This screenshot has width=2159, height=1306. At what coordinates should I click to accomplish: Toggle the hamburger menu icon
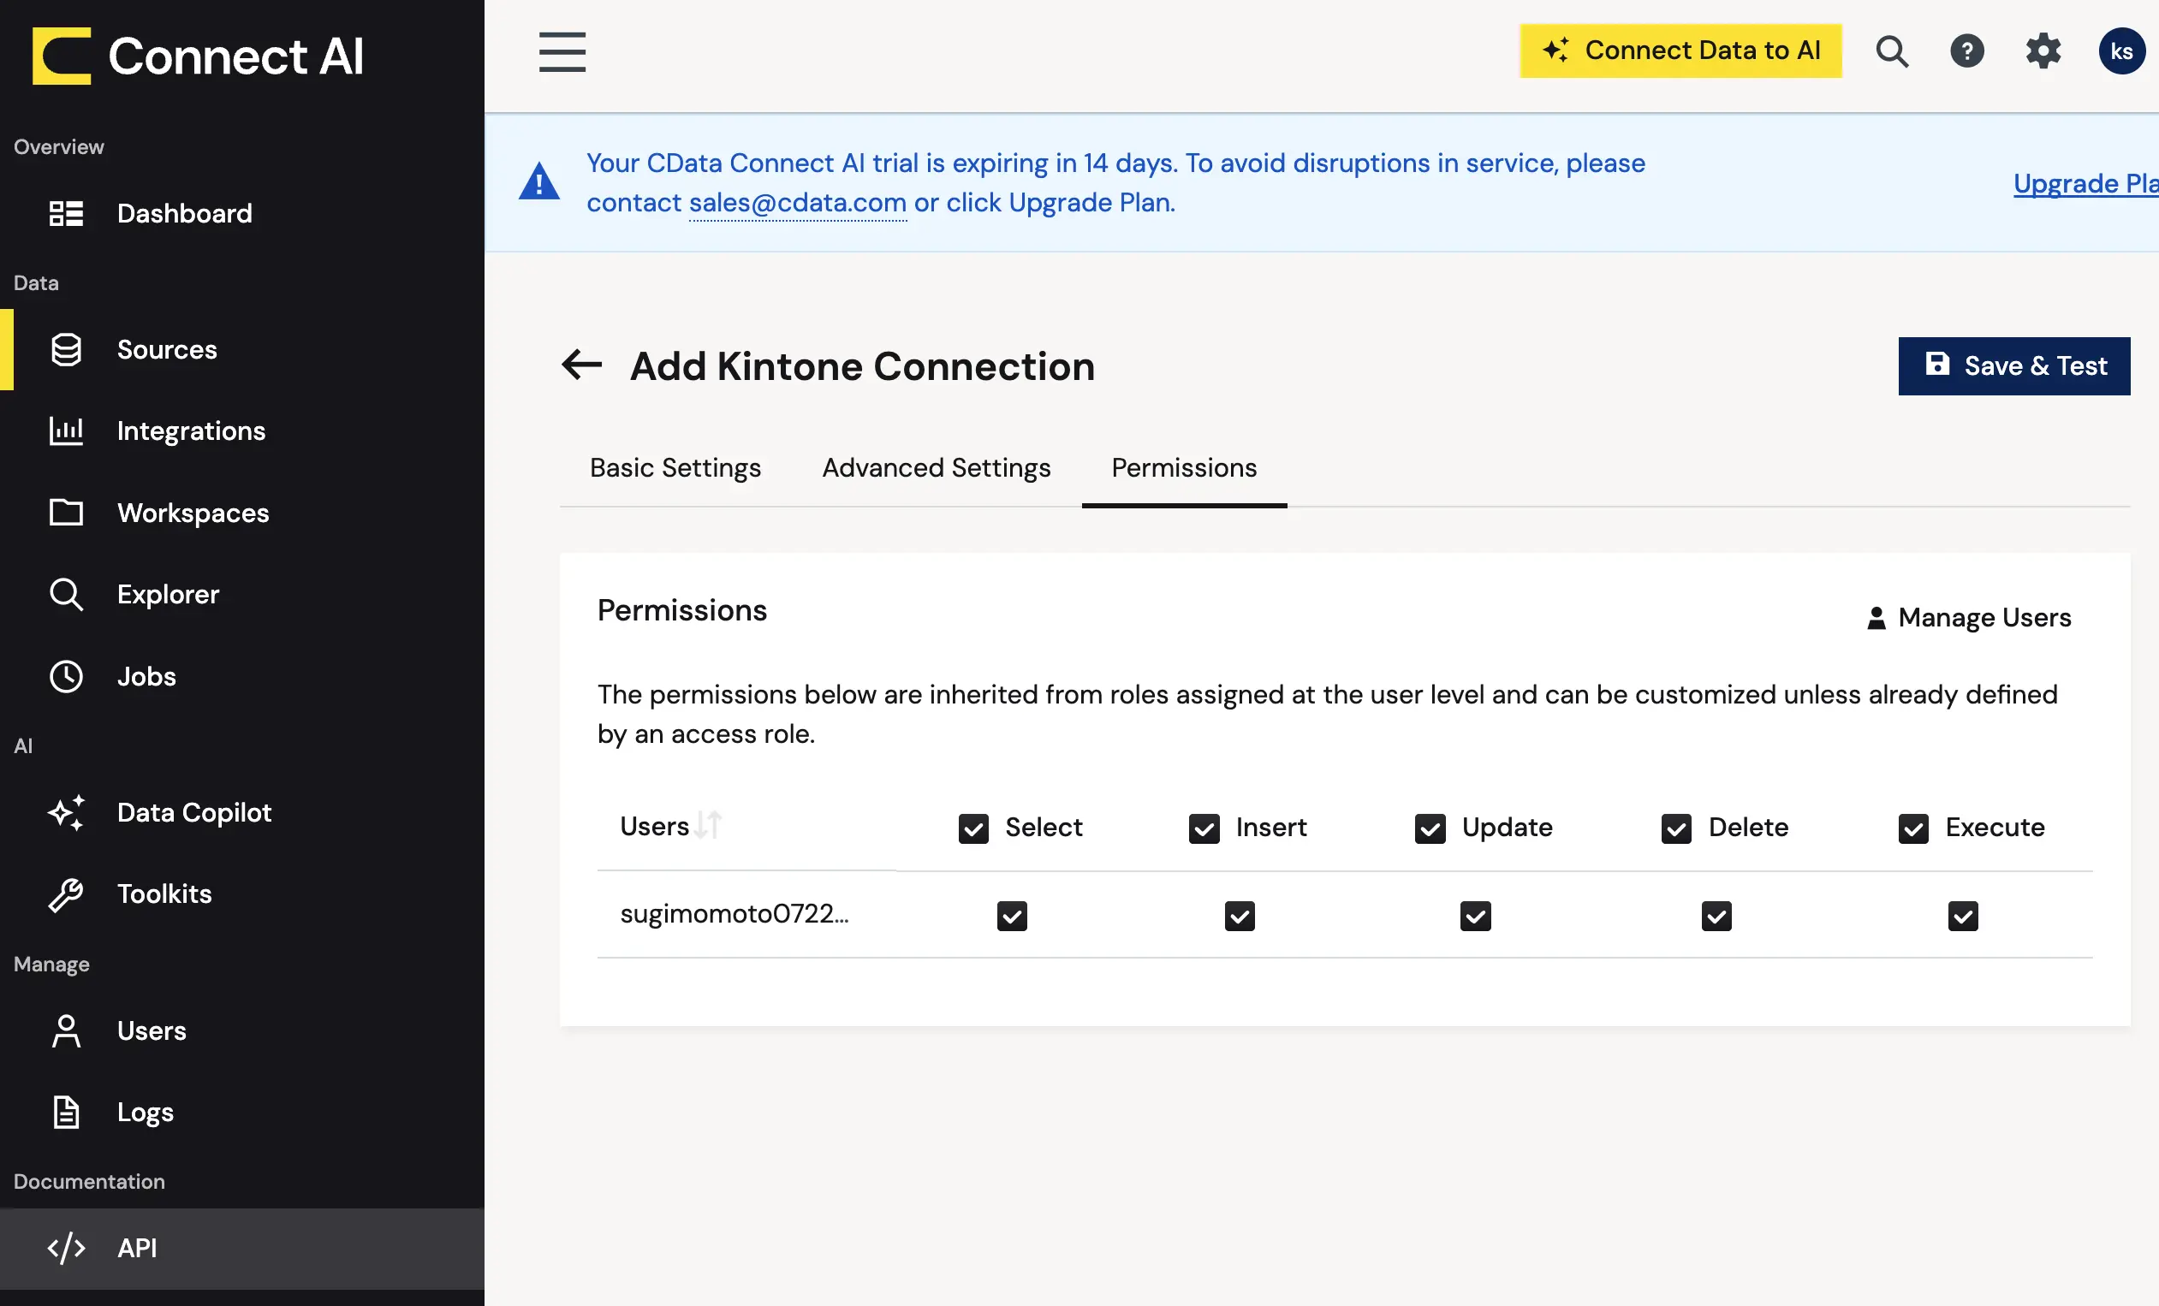pos(562,52)
